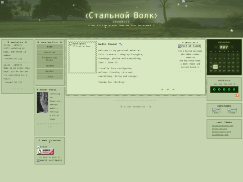Open the home navigation button
This screenshot has height=182, width=243.
tap(49, 47)
